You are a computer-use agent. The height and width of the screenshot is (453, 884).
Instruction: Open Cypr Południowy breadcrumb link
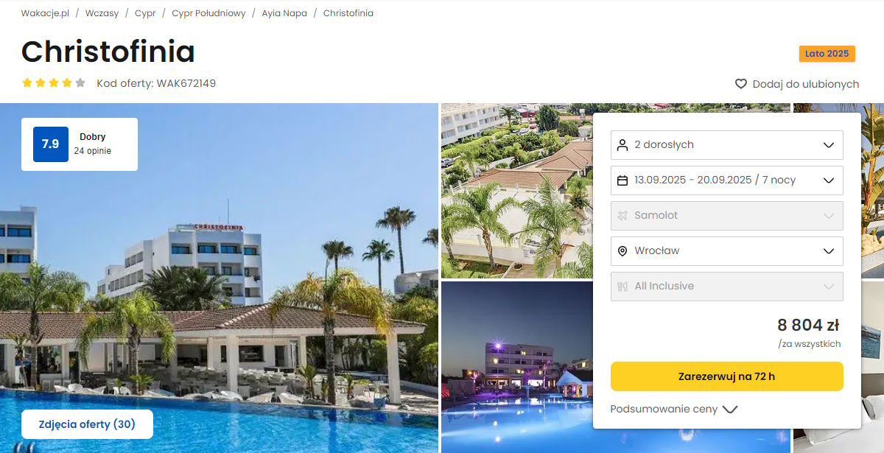click(208, 13)
